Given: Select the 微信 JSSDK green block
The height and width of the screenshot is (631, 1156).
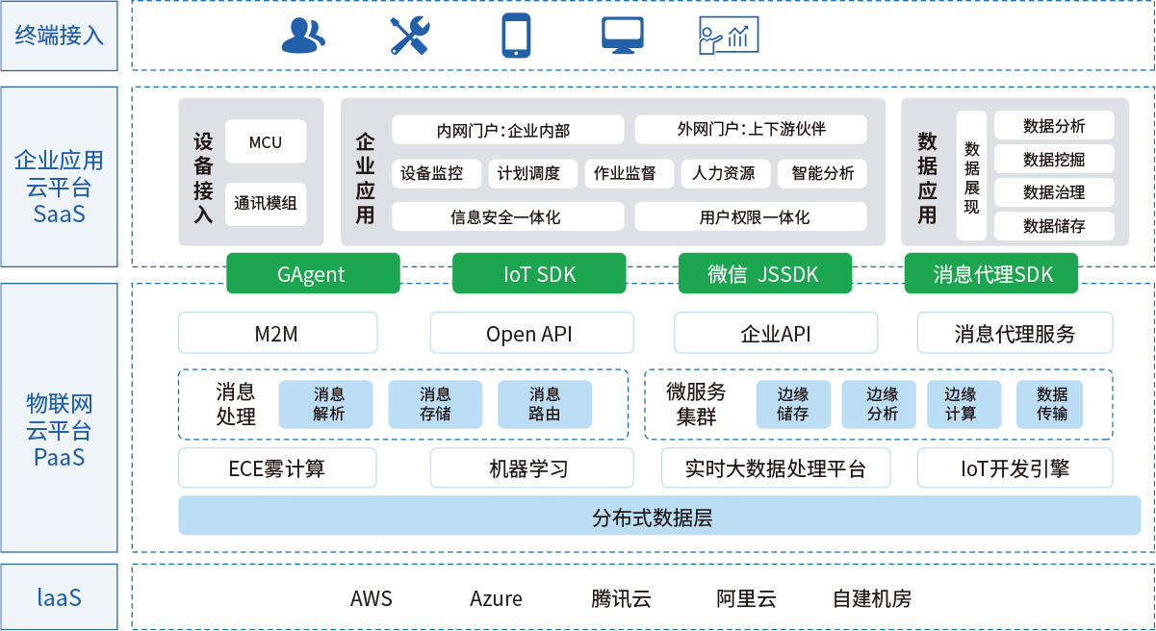Looking at the screenshot, I should 764,274.
